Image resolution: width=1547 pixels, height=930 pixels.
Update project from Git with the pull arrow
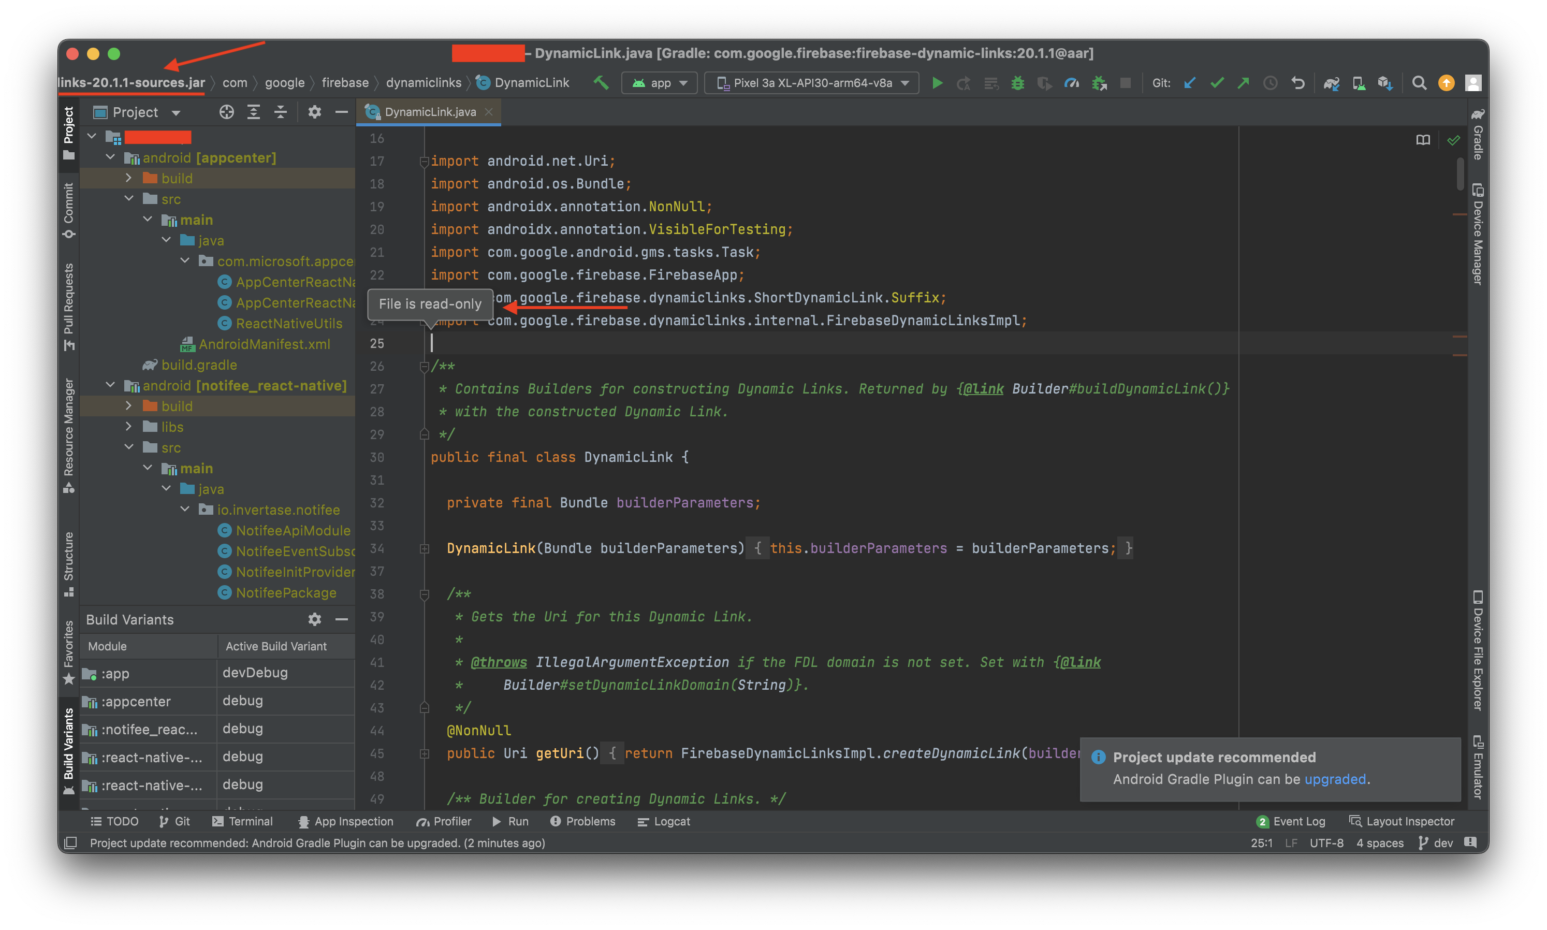coord(1189,82)
